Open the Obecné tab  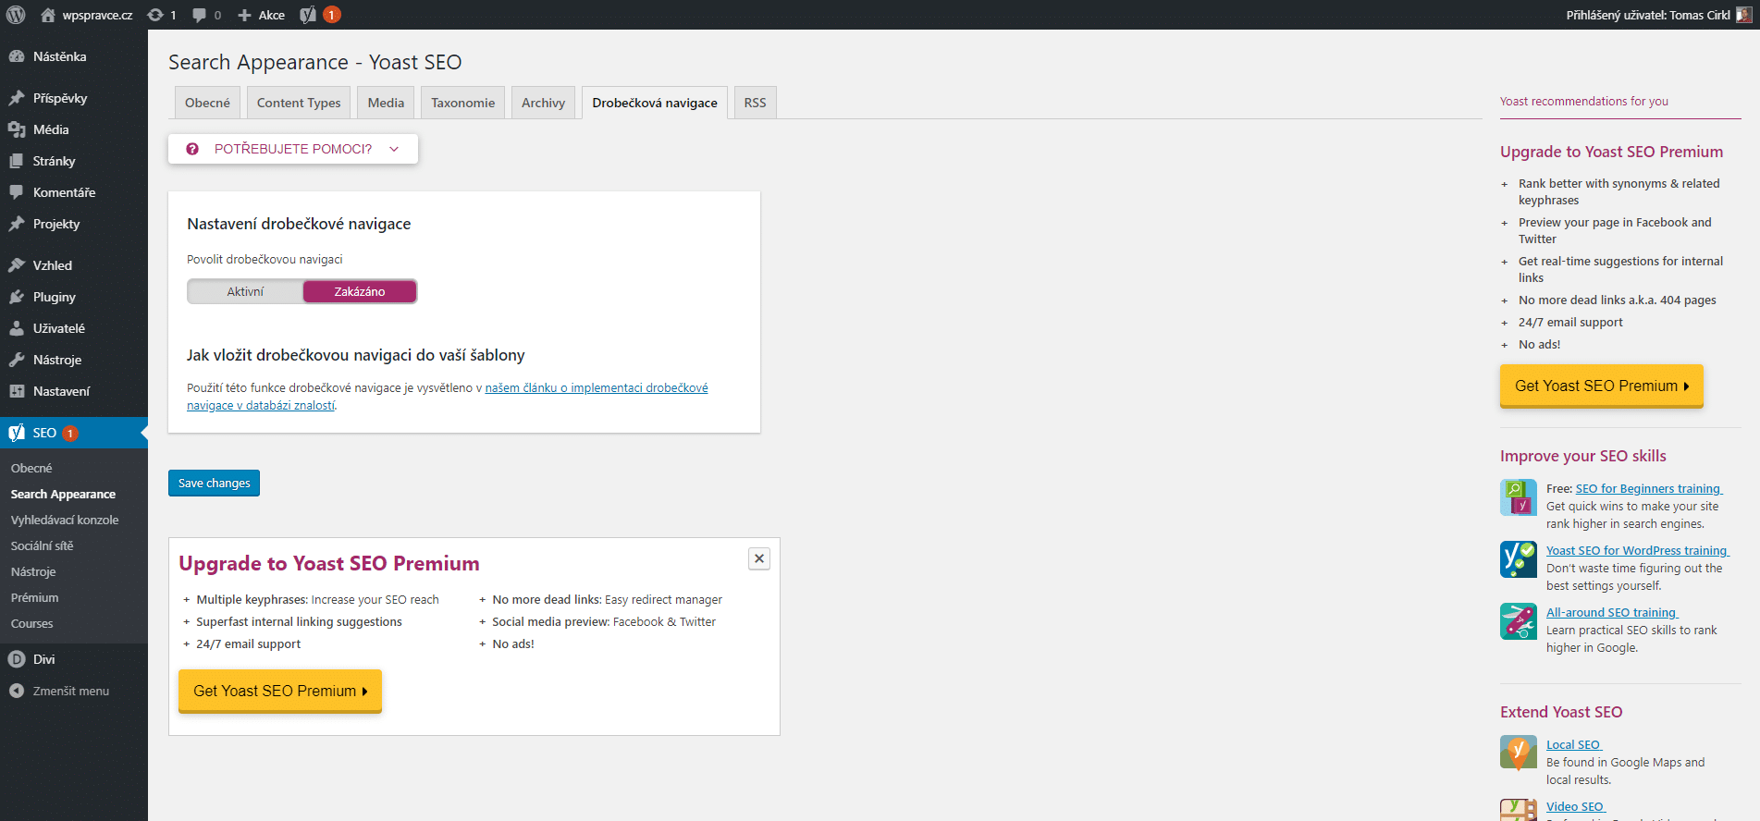207,103
